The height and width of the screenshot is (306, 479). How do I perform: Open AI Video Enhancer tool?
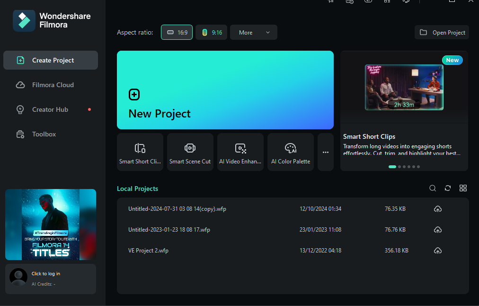click(240, 152)
